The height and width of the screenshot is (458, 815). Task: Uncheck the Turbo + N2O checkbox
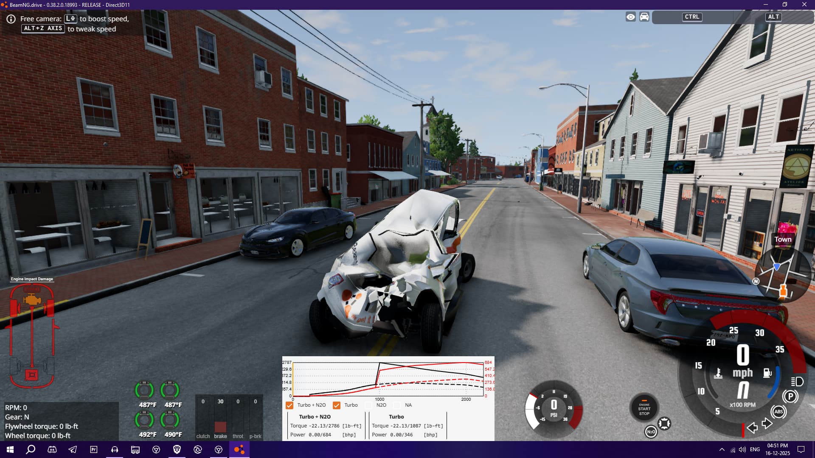(x=289, y=405)
